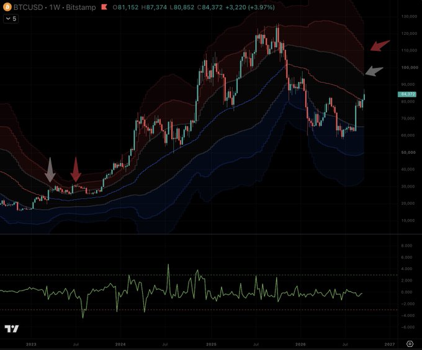
Task: Click the open value O81,152
Action: (x=126, y=7)
